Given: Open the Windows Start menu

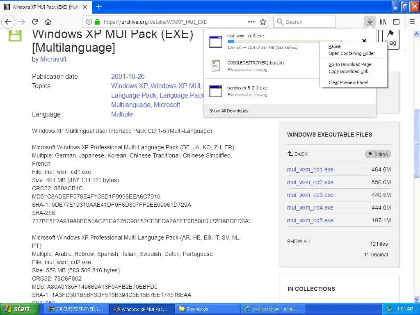Looking at the screenshot, I should [19, 309].
